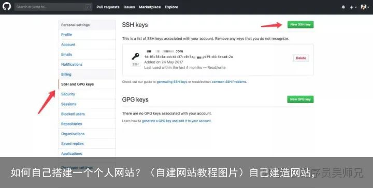
Task: Click the New SSH key button
Action: [300, 24]
